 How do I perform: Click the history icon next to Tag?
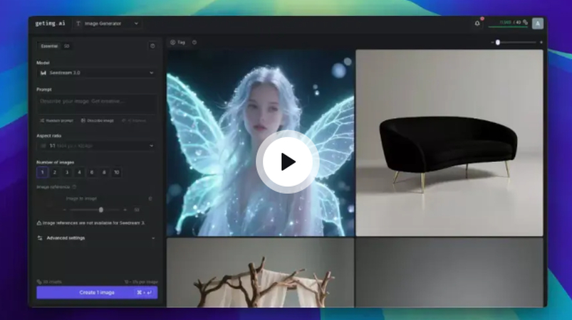click(194, 42)
